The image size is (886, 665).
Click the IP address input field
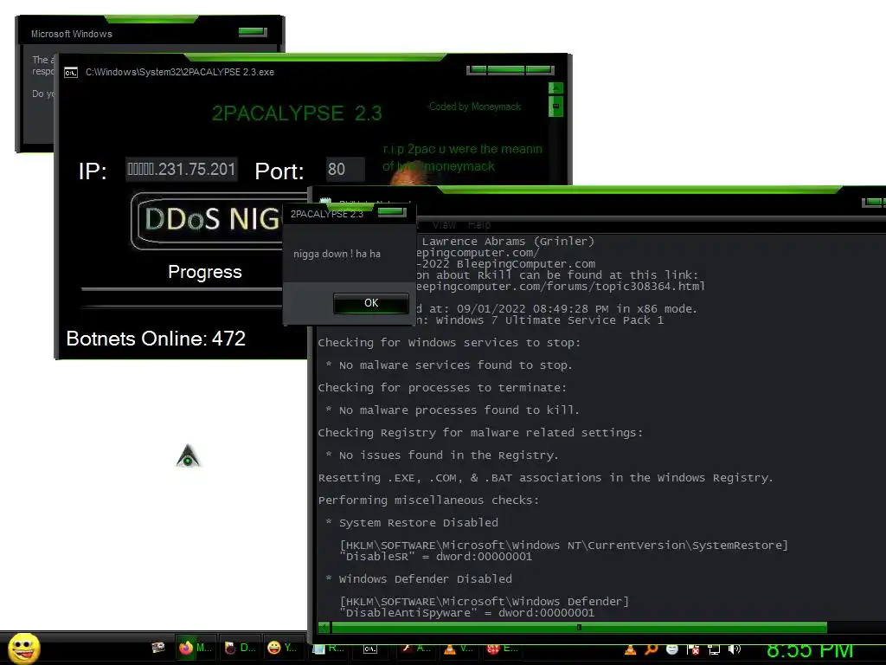point(182,169)
